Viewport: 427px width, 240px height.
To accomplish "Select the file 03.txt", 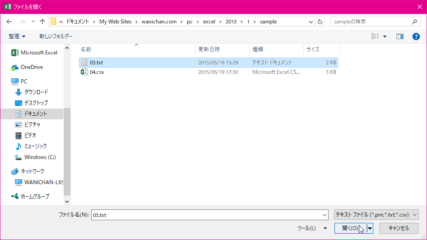I will point(209,63).
